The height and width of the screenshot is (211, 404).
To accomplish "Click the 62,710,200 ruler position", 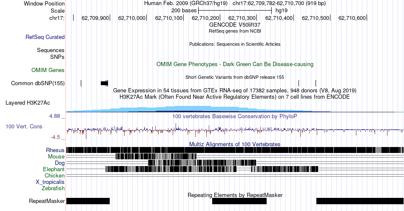I will (205, 18).
